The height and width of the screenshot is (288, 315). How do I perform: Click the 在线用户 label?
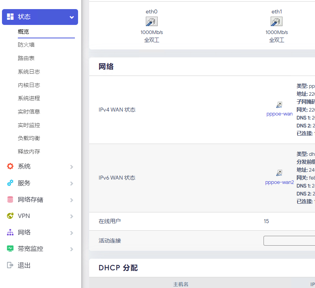110,221
